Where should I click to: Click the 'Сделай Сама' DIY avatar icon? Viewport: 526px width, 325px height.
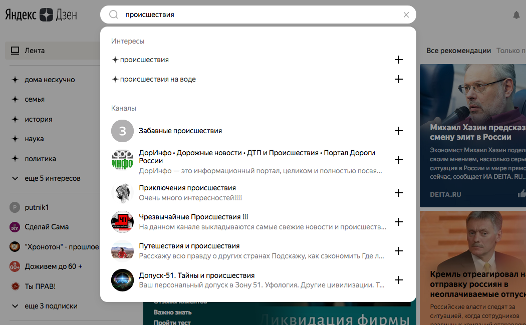click(x=15, y=227)
